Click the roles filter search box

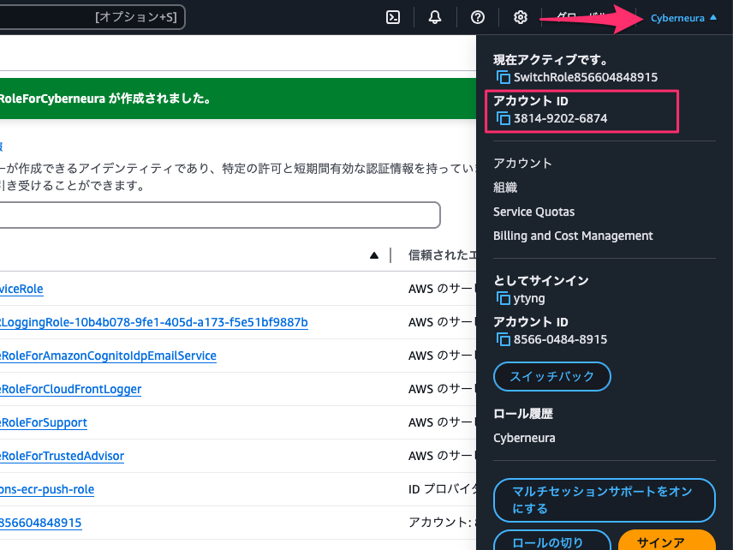click(x=220, y=215)
